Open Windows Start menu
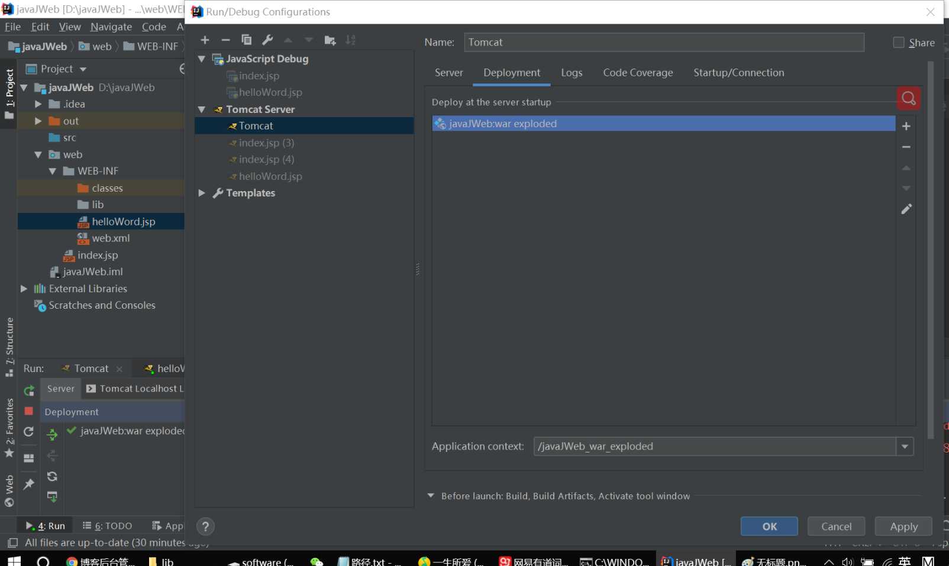The image size is (949, 566). [14, 561]
